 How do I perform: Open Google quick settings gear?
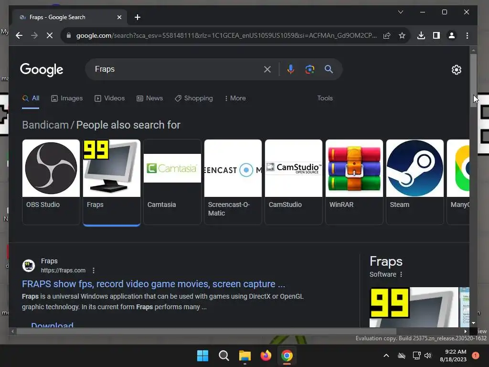(x=456, y=70)
